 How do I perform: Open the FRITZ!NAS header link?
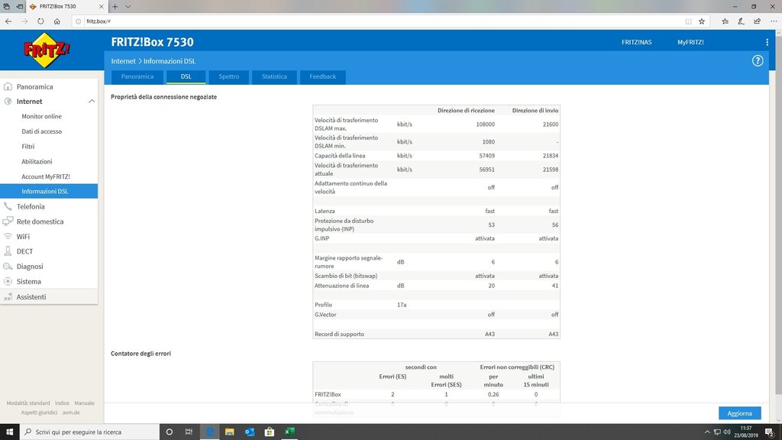click(636, 42)
